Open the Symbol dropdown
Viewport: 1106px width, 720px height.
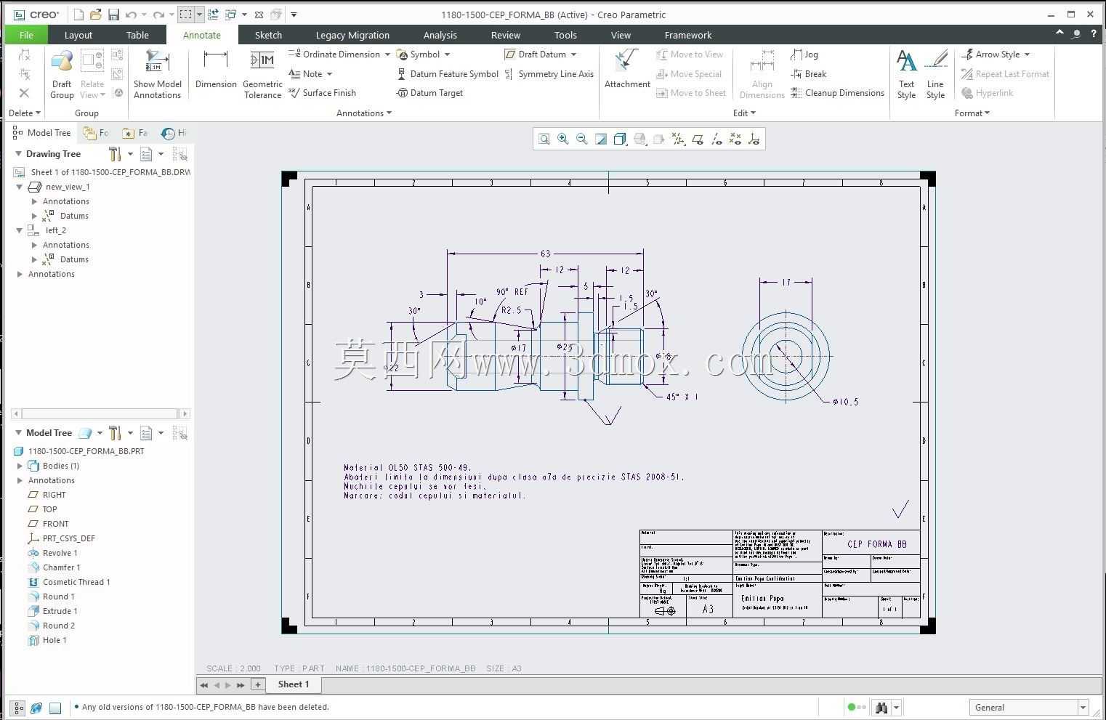[447, 54]
